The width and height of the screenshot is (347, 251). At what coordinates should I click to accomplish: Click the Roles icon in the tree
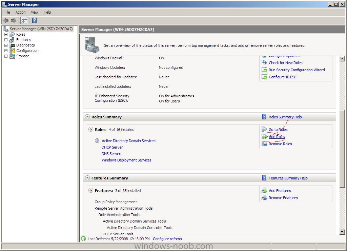point(12,34)
